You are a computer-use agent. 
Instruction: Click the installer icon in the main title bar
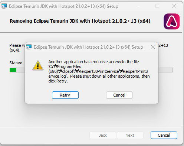tap(4, 6)
